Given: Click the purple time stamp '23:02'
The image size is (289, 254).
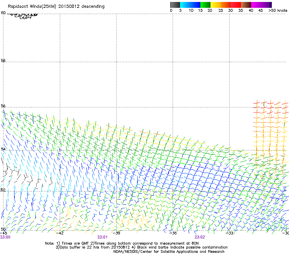Looking at the screenshot, I should coord(200,237).
